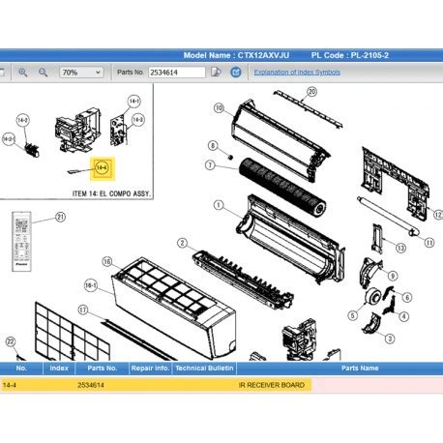The height and width of the screenshot is (443, 443).
Task: Click the Parts Name column header
Action: 360,369
